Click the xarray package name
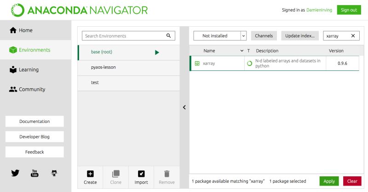 tap(209, 64)
